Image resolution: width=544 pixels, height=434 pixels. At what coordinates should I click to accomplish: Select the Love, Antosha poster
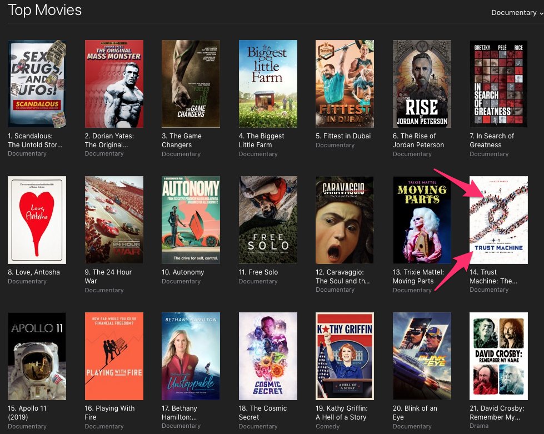[37, 220]
